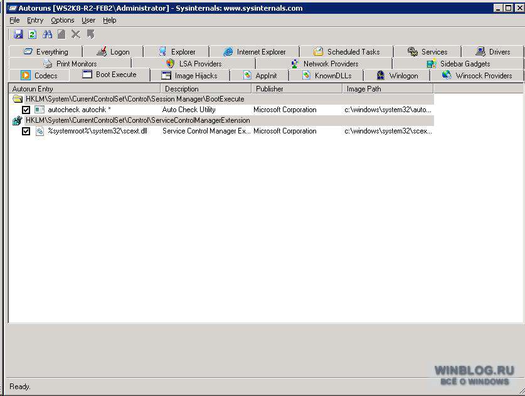
Task: Open the Help menu
Action: pyautogui.click(x=110, y=20)
